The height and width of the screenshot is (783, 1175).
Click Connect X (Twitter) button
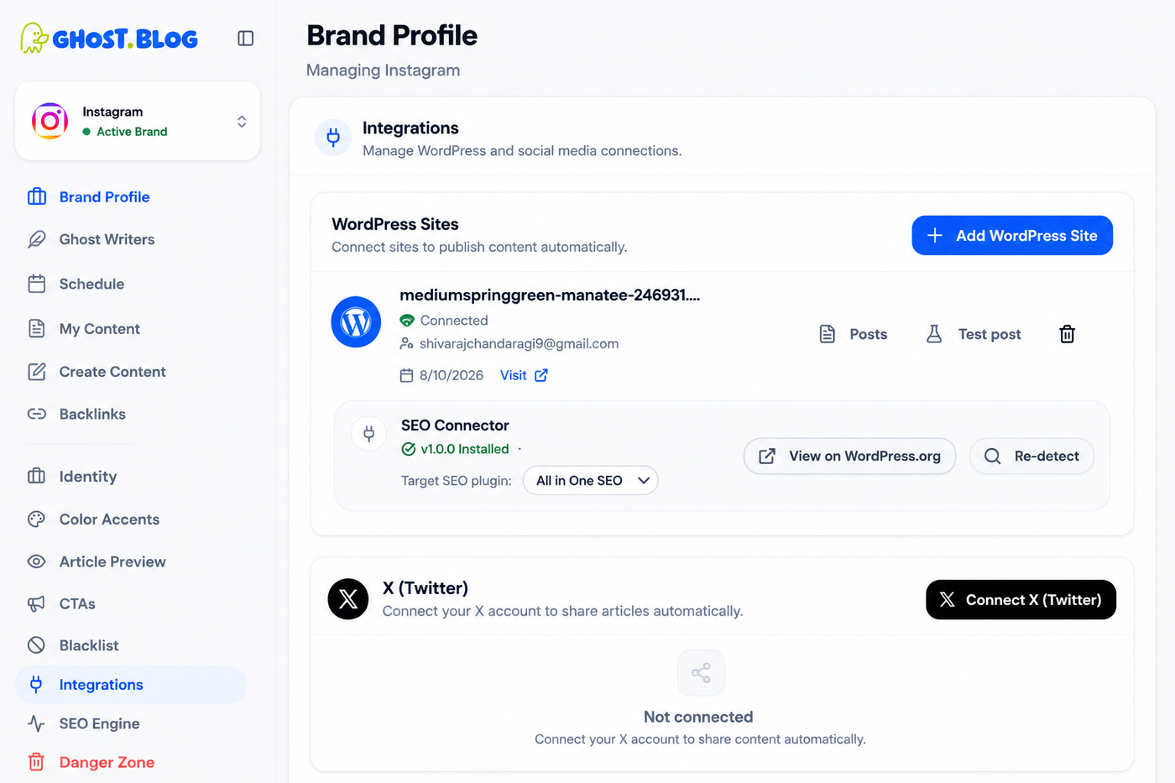click(1021, 599)
